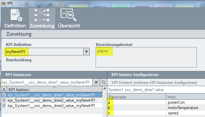
Task: Expand the KPI Definition dropdown arrow
Action: tap(86, 52)
